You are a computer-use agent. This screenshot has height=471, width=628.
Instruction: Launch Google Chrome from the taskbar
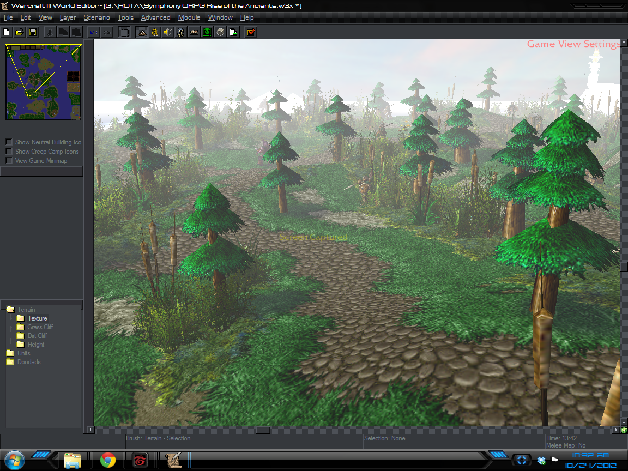108,461
